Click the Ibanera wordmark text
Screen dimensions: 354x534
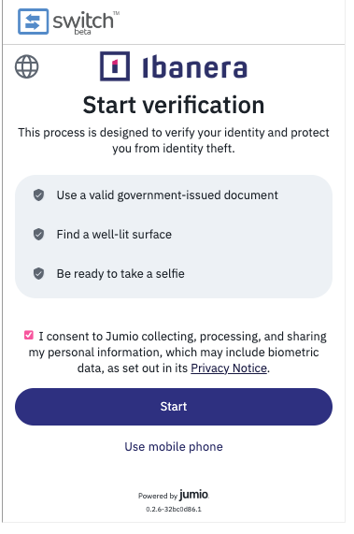pos(195,67)
